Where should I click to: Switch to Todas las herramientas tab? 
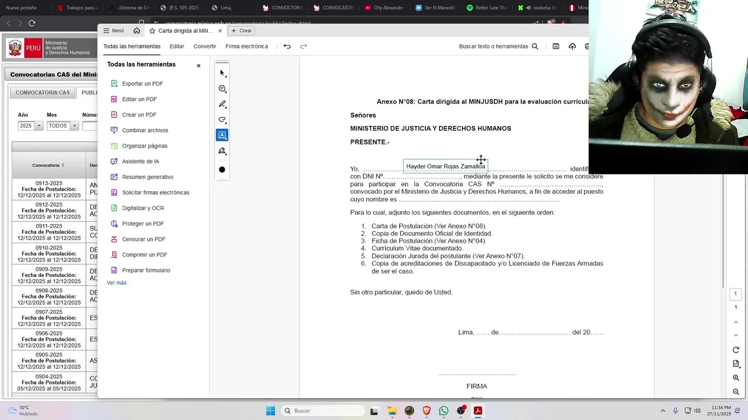(132, 46)
